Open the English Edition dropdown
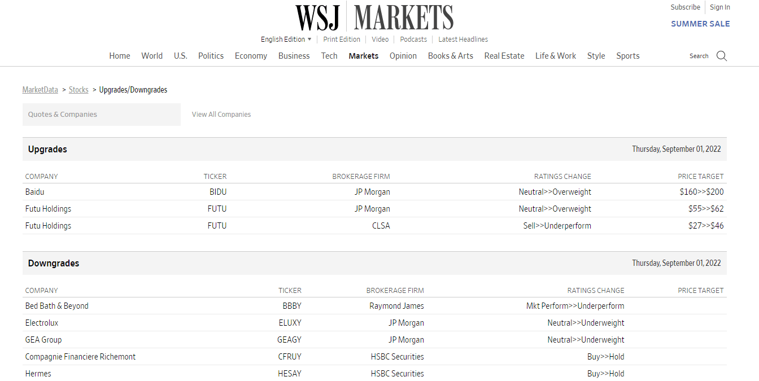Screen dimensions: 759x381 (x=286, y=40)
